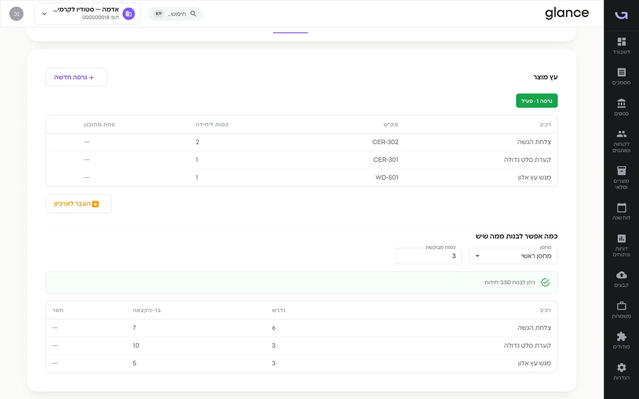
Task: Click the purple company building icon
Action: pos(129,14)
